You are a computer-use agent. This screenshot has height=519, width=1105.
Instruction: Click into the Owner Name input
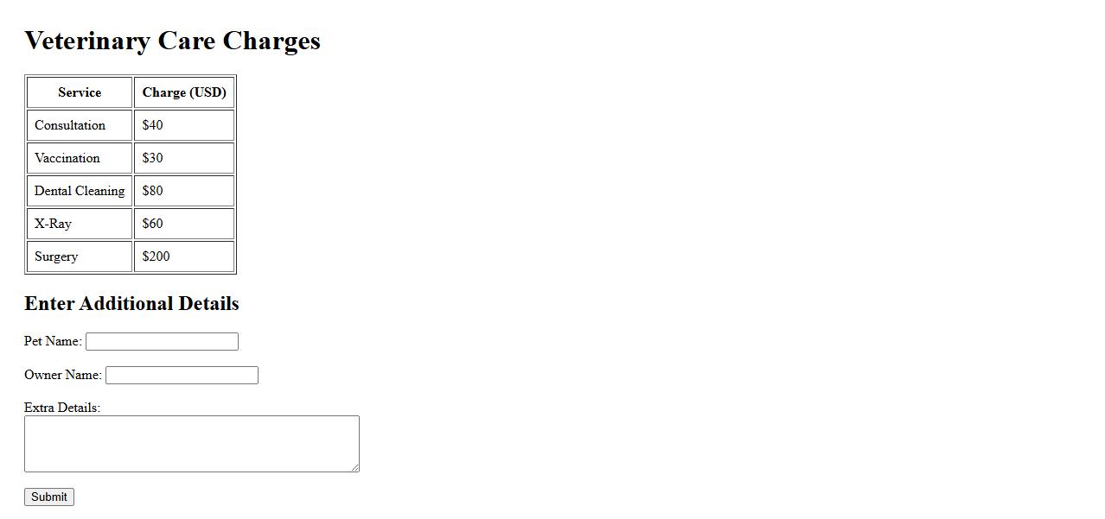(182, 375)
